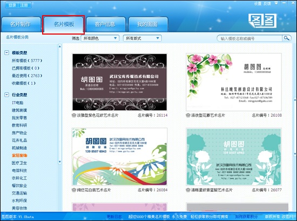Open the colorful flower white card 26084
This screenshot has width=297, height=221.
[x=119, y=157]
